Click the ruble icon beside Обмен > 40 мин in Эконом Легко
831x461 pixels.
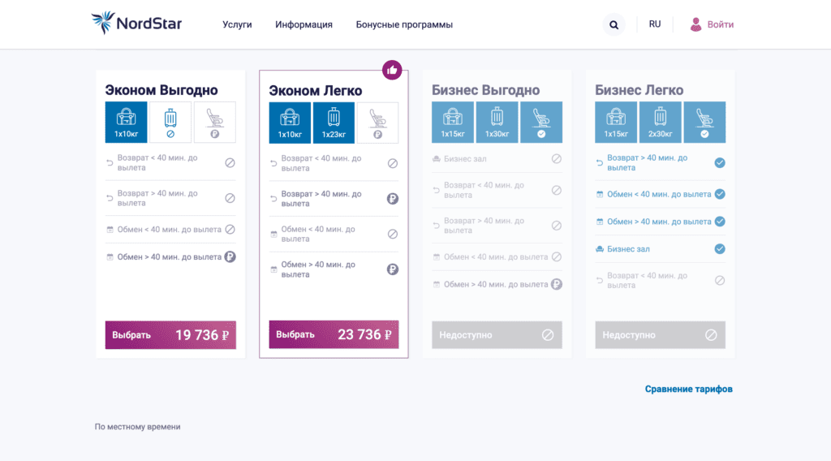point(392,269)
